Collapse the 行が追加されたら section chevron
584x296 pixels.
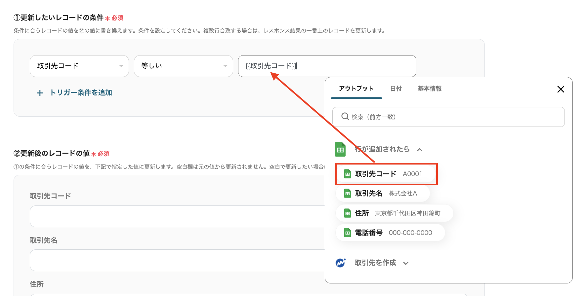tap(420, 150)
